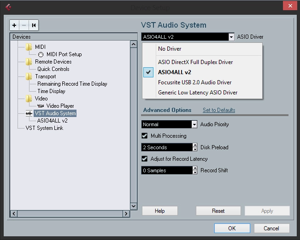The width and height of the screenshot is (300, 240).
Task: Click the VST Audio System waveform icon
Action: [29, 113]
